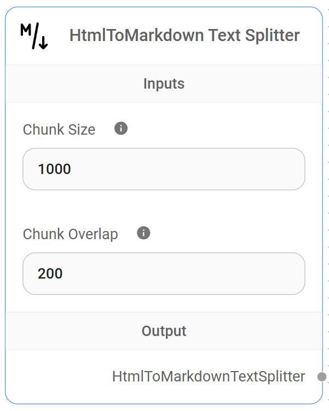The height and width of the screenshot is (411, 329).
Task: Select the HtmlToMarkdown Text Splitter title
Action: [x=184, y=36]
